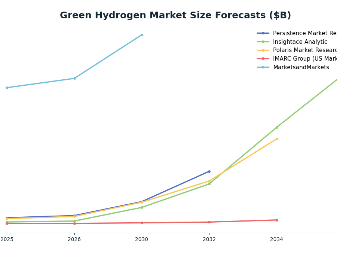Click the 2026 x-axis label
The height and width of the screenshot is (253, 337).
pyautogui.click(x=74, y=239)
